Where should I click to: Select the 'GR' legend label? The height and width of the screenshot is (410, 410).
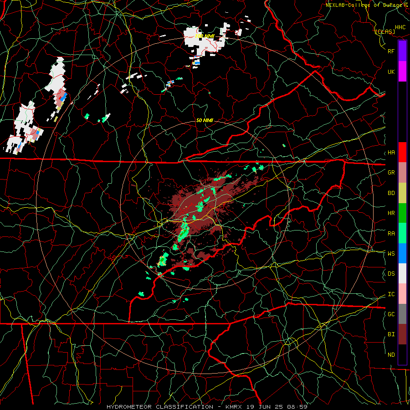click(391, 173)
